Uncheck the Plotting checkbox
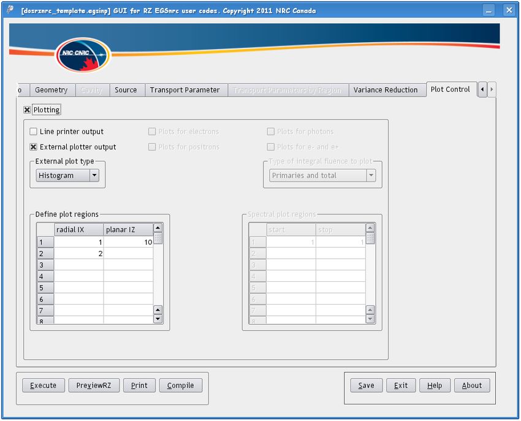The width and height of the screenshot is (521, 421). tap(27, 110)
